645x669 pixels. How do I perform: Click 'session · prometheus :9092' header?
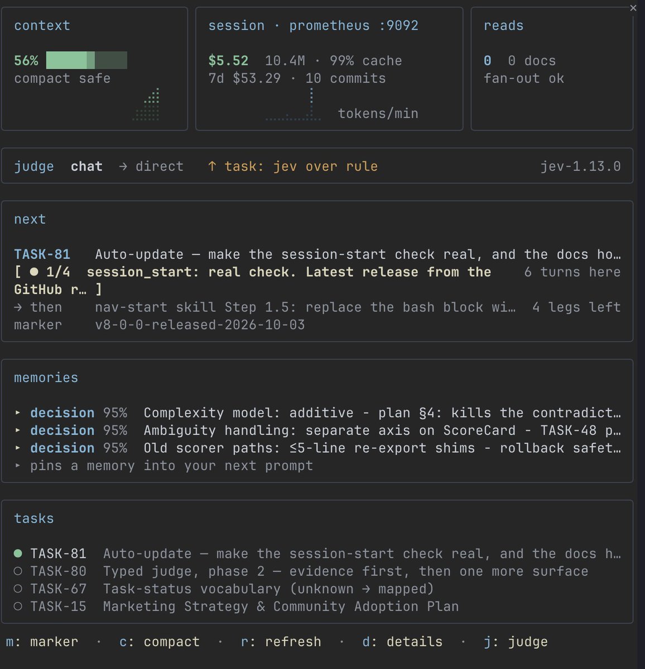coord(313,26)
